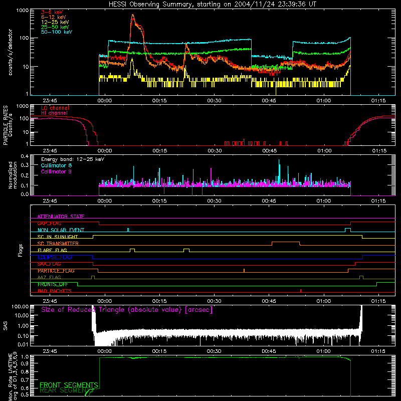
Task: Click the tallest cyan Collimator 8 modulation spike
Action: (279, 169)
